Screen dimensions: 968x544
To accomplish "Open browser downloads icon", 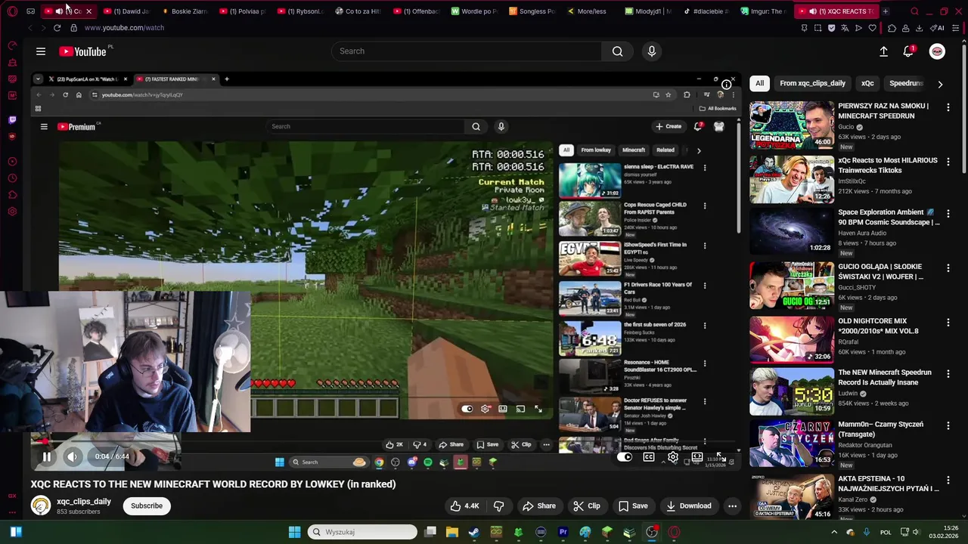I will pos(919,28).
